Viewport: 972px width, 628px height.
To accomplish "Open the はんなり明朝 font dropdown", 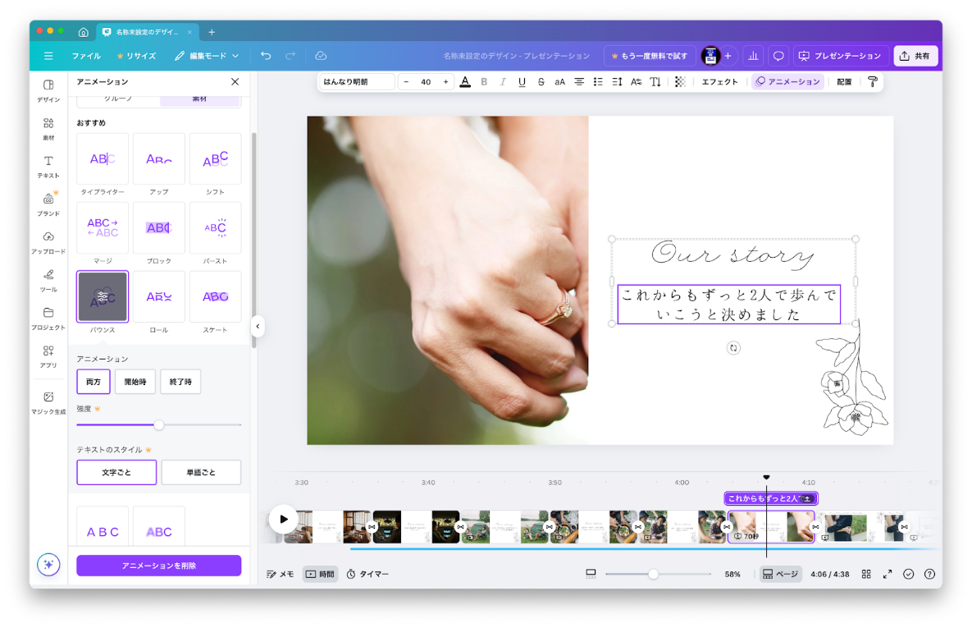I will (x=357, y=81).
